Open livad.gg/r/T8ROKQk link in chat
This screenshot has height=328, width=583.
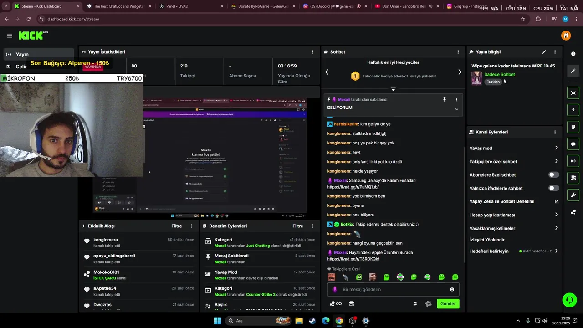353,259
